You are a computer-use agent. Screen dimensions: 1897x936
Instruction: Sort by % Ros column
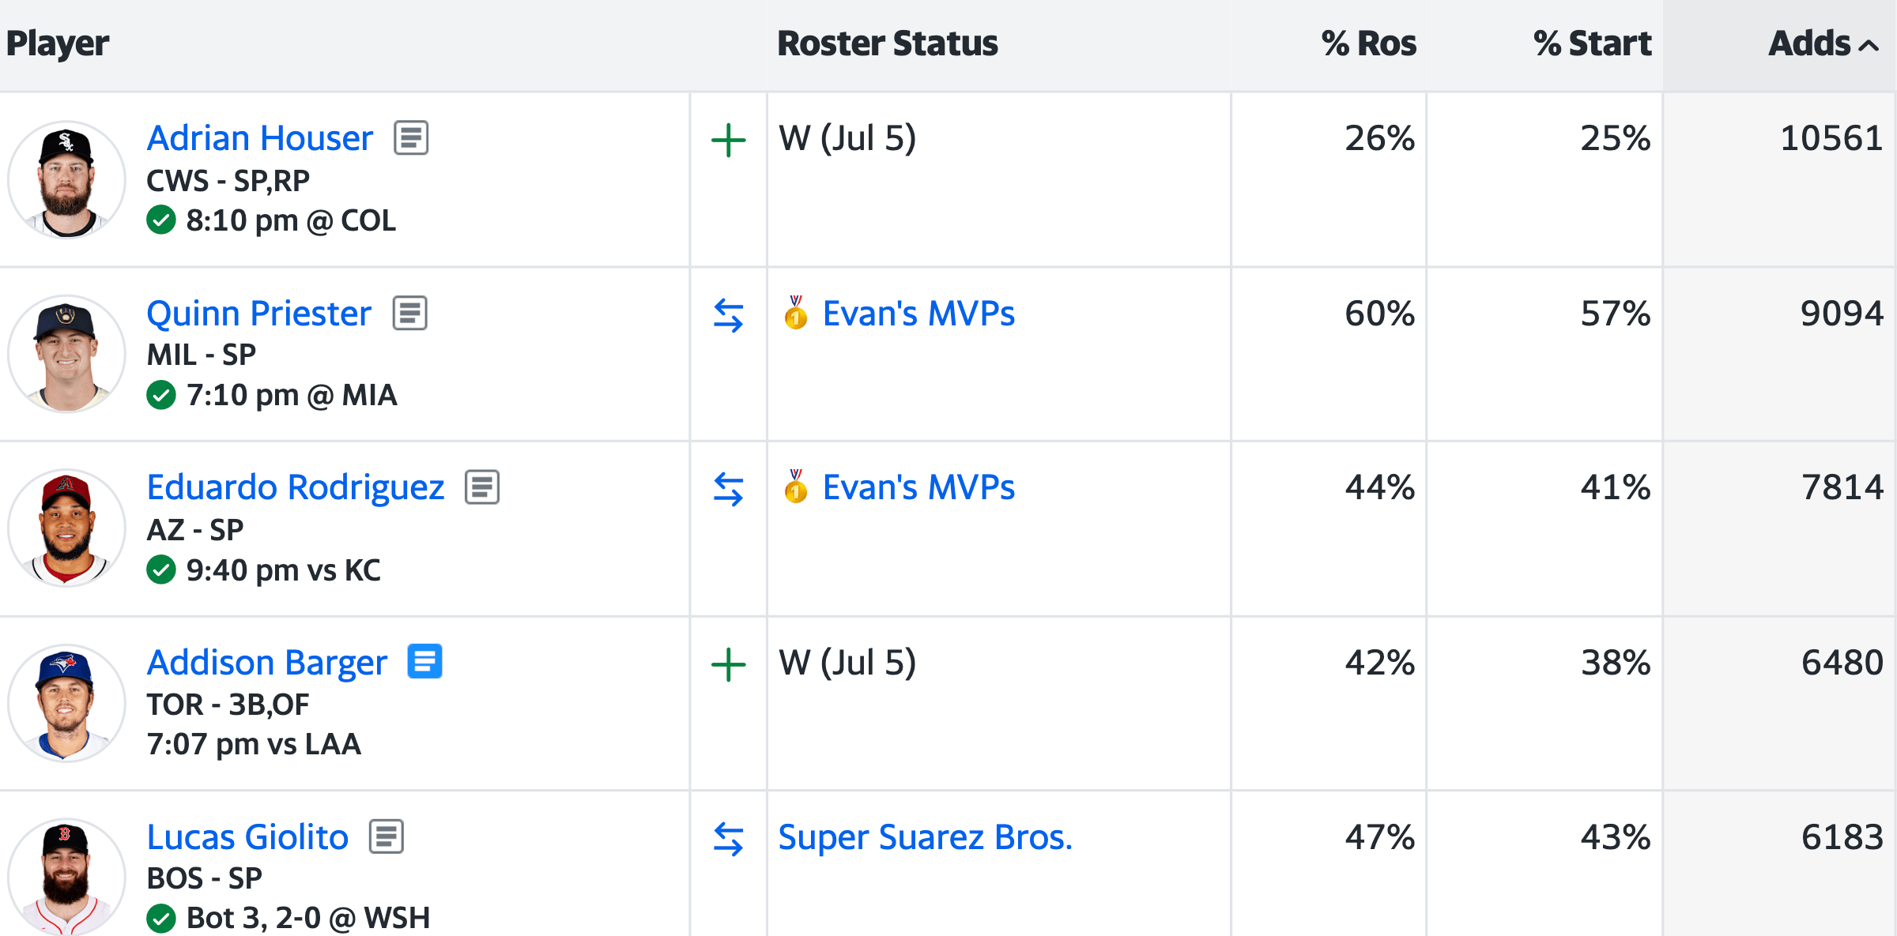click(x=1368, y=43)
